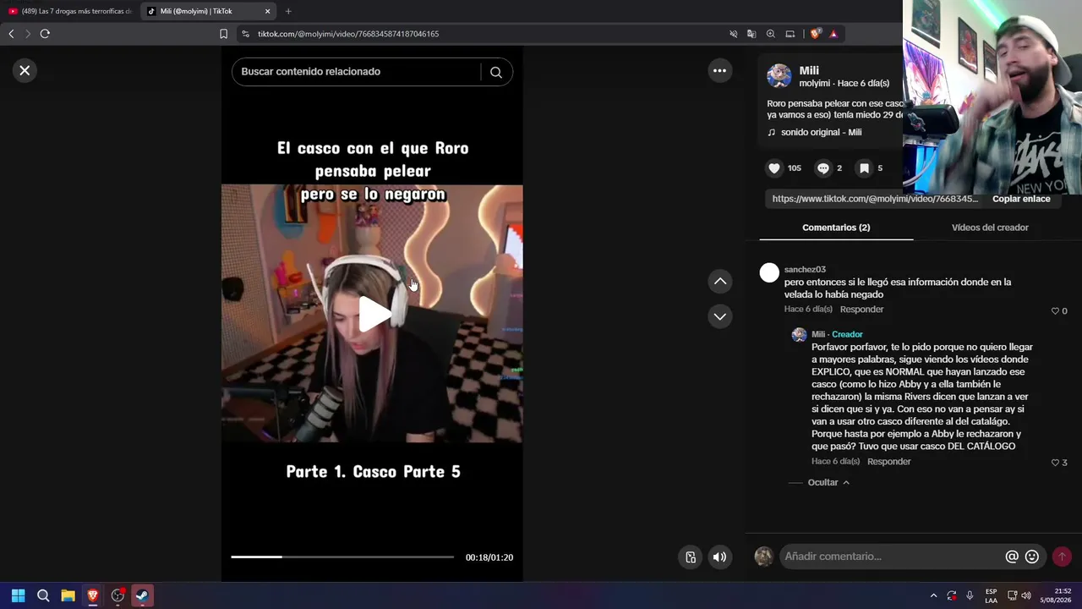Click the zoom magnifier icon in the address bar

point(771,34)
